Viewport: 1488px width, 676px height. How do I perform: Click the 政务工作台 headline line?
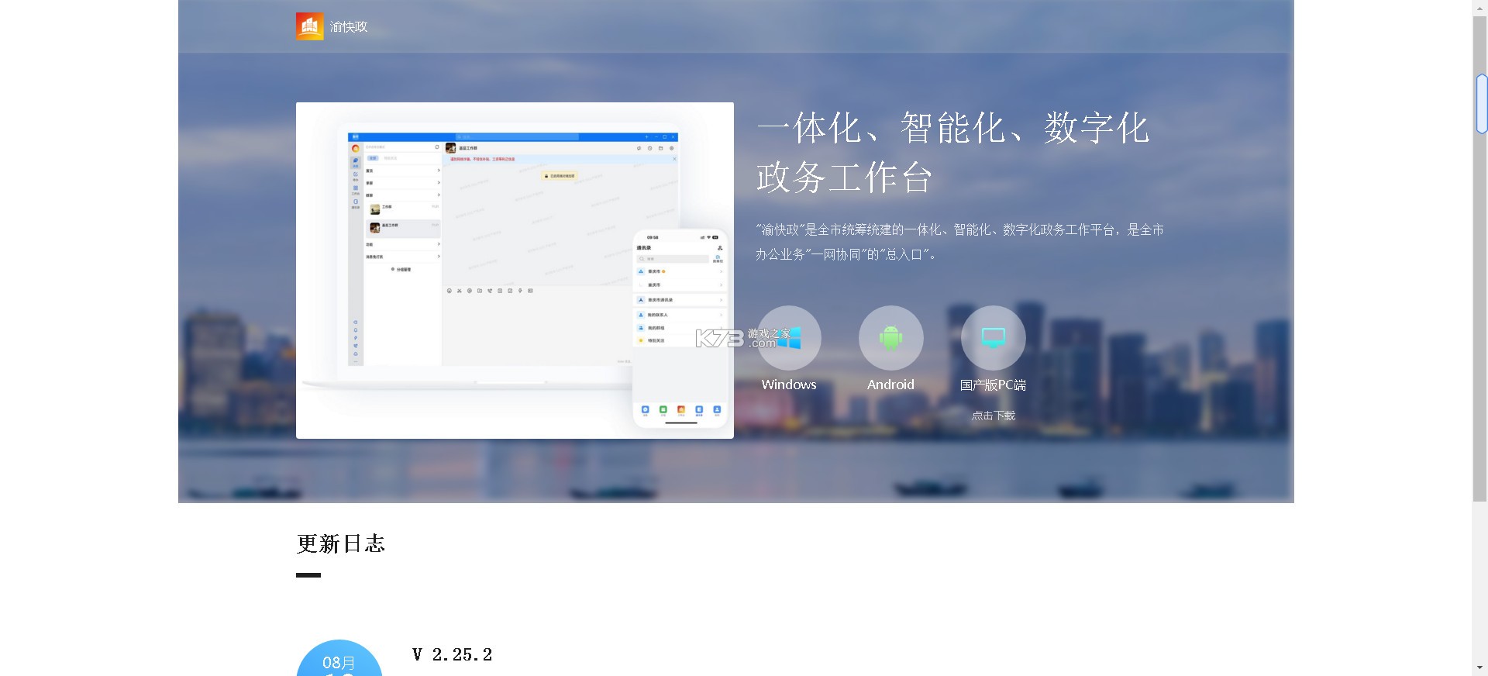(844, 178)
